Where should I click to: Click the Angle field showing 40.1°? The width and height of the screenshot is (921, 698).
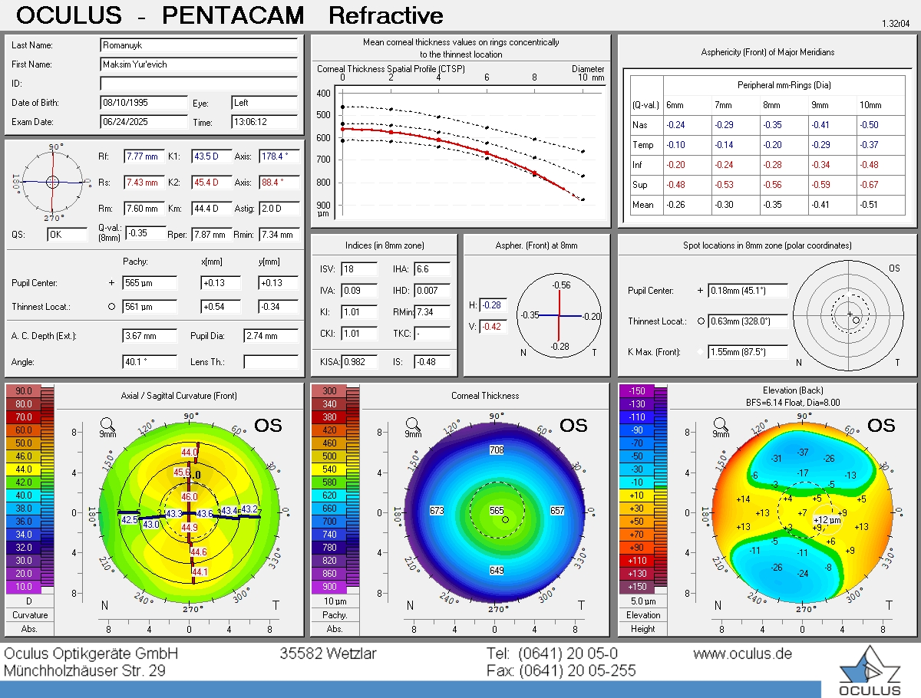pos(150,362)
